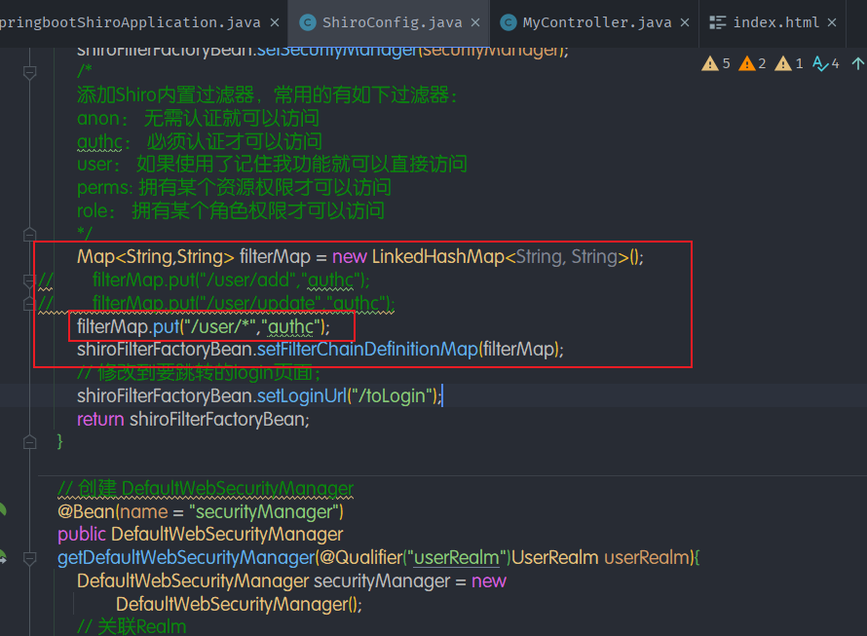The height and width of the screenshot is (636, 867).
Task: Click the yellow warning icon showing 5
Action: [710, 63]
